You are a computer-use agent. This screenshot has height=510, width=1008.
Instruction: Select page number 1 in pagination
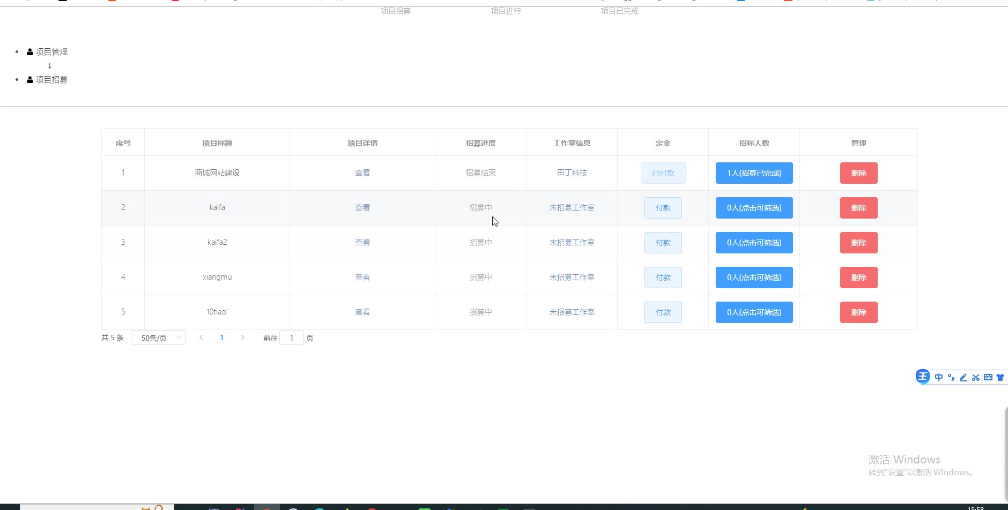click(x=221, y=337)
